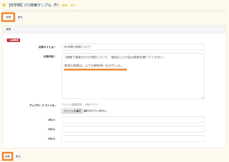Grab the 記事内容 textarea resize handle
Viewport: 229px width, 162px height.
point(203,97)
